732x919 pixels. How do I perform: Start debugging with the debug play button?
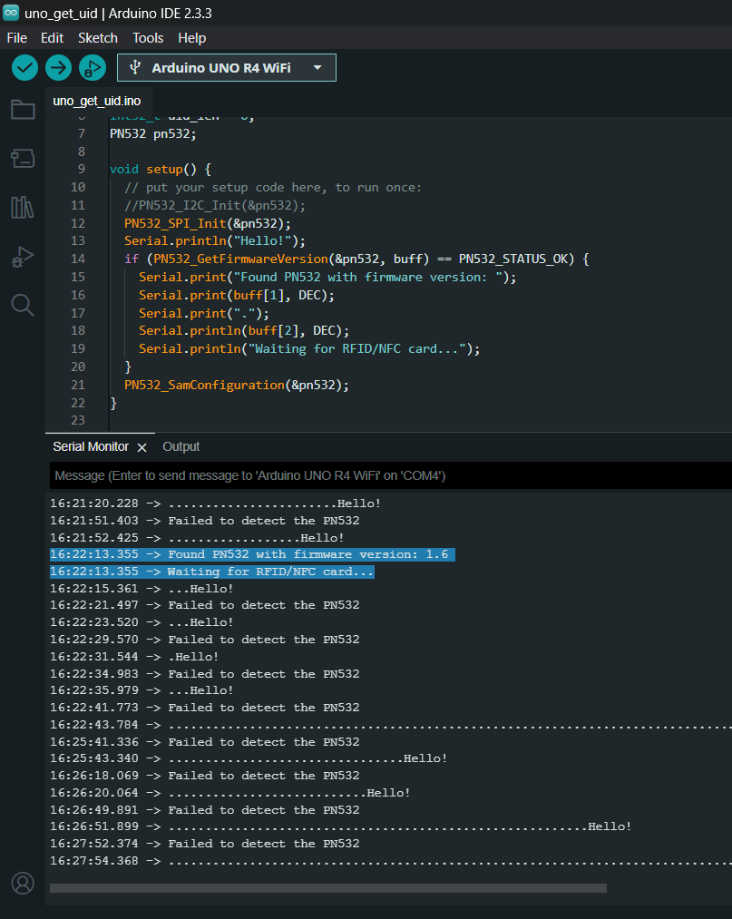(x=92, y=68)
